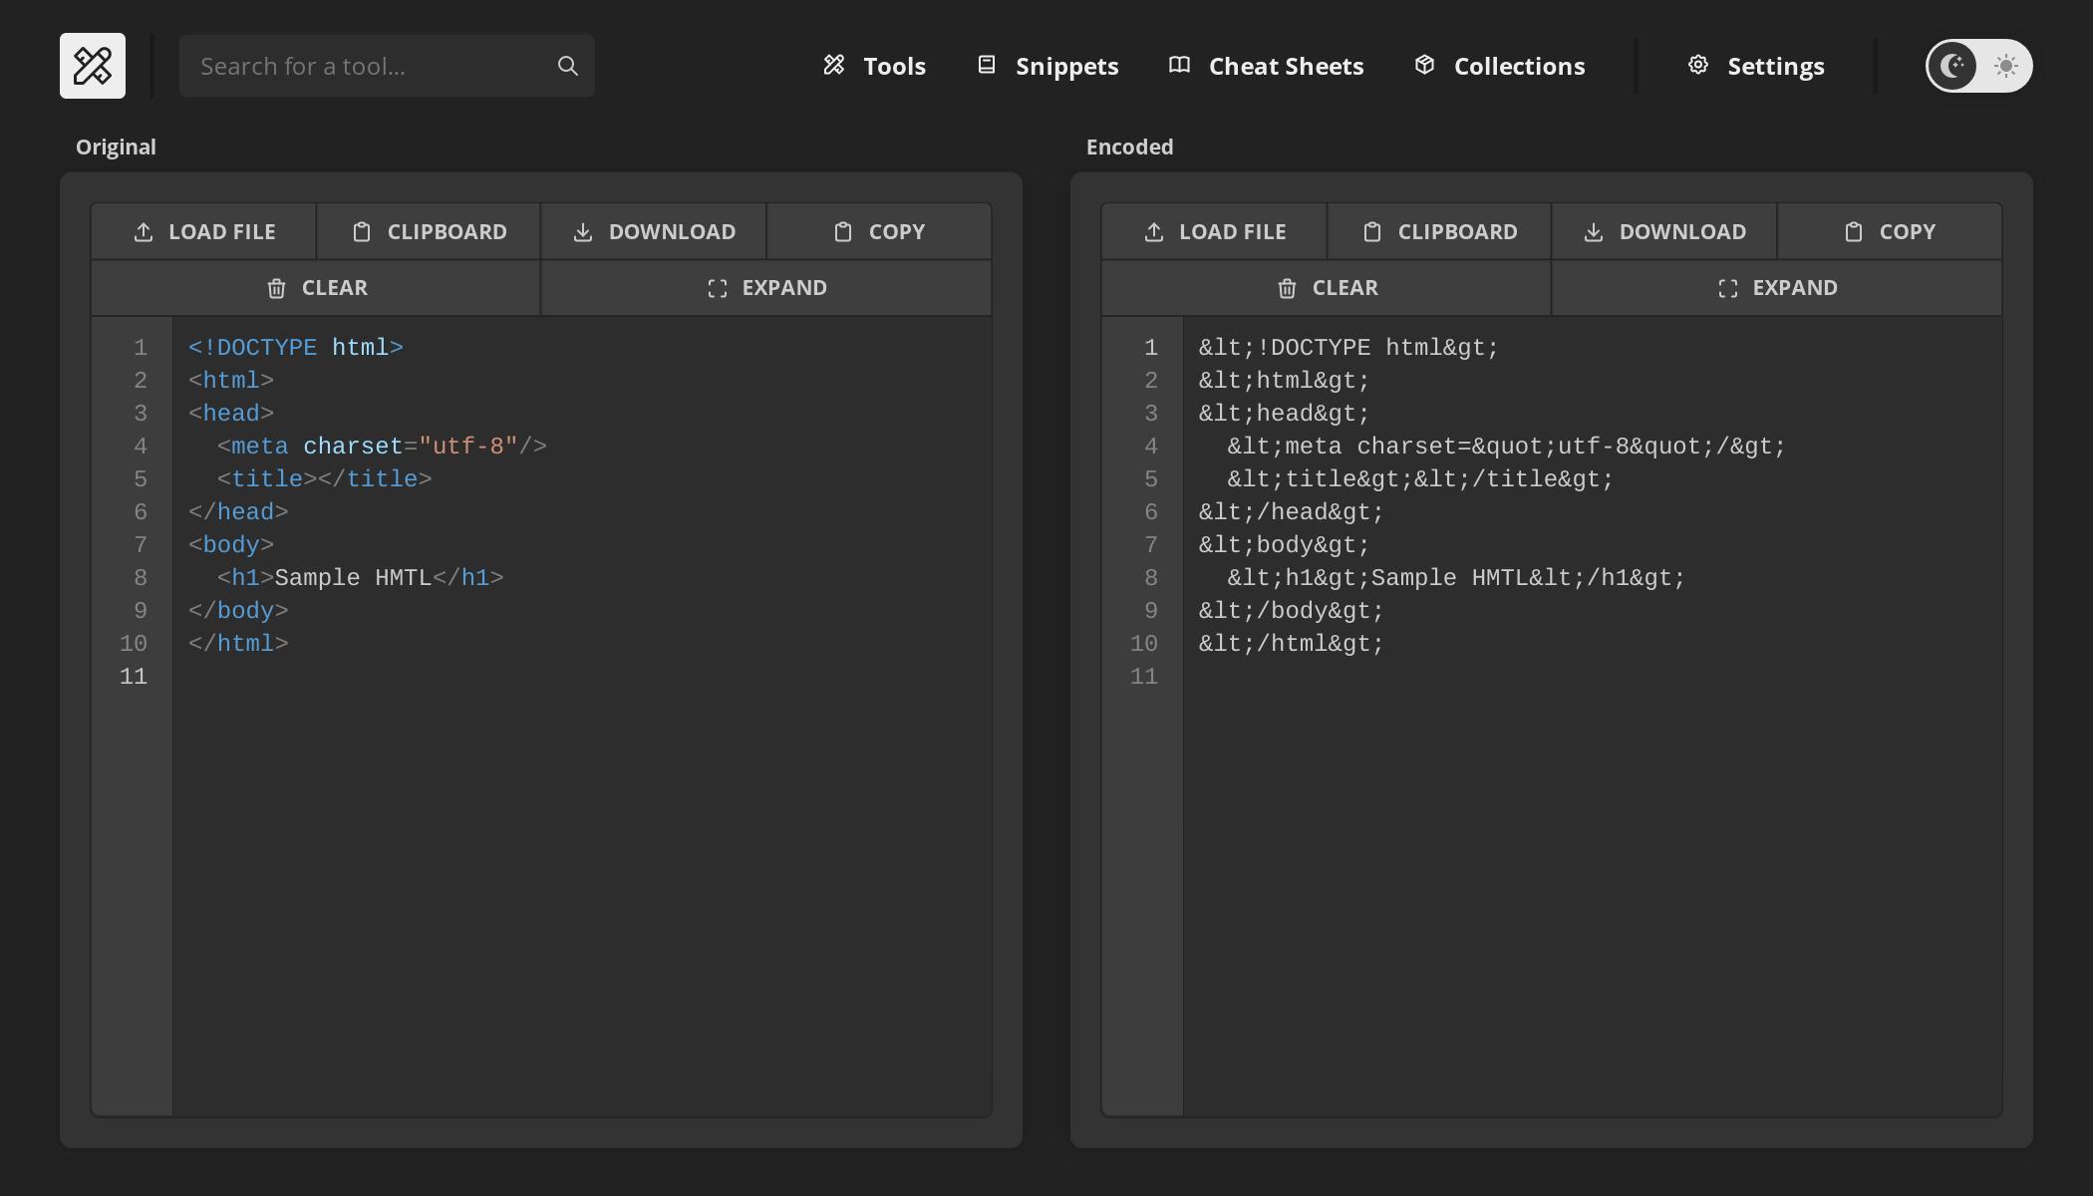Click the trash icon next to Original Clear
2093x1196 pixels.
click(x=276, y=288)
